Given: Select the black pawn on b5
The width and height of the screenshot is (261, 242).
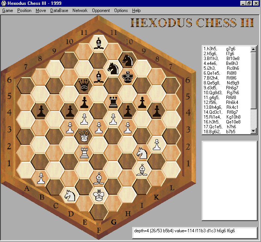Looking at the screenshot, I should pos(41,111).
